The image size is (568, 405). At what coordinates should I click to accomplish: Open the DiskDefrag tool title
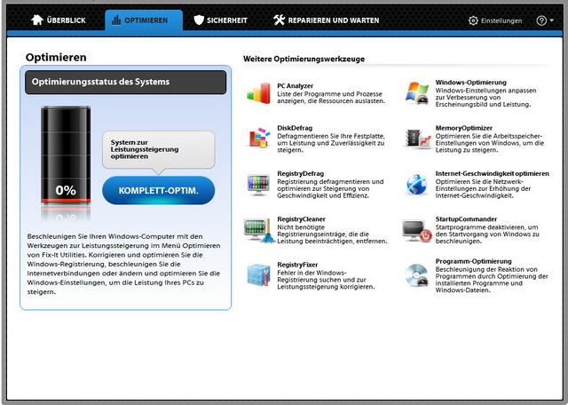[295, 128]
